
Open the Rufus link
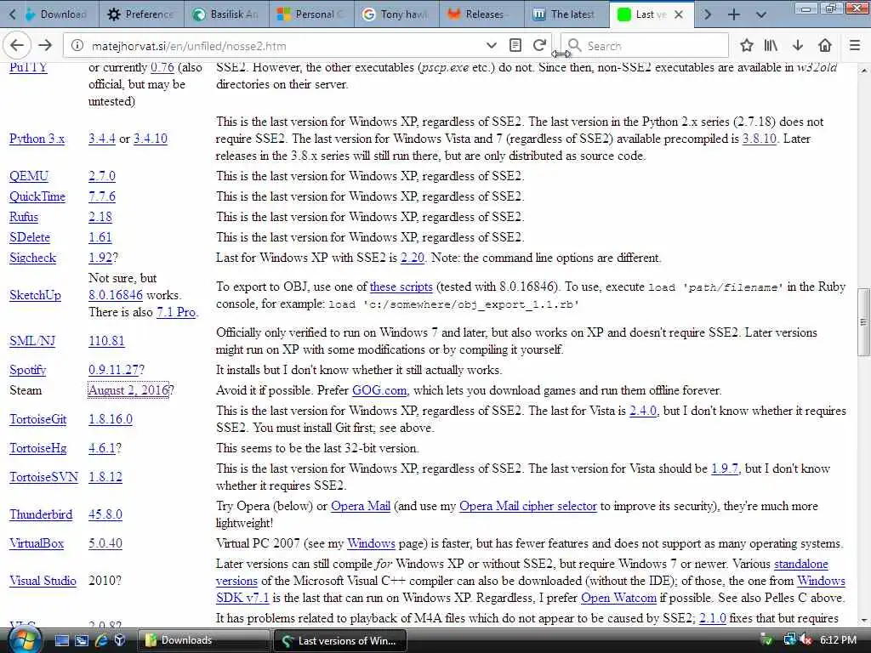pyautogui.click(x=23, y=217)
